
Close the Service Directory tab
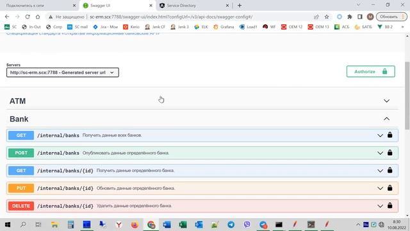[x=227, y=6]
